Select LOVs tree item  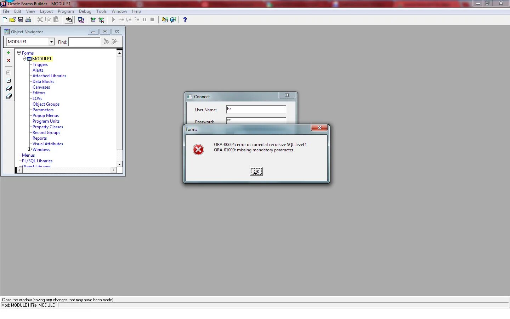(x=37, y=99)
